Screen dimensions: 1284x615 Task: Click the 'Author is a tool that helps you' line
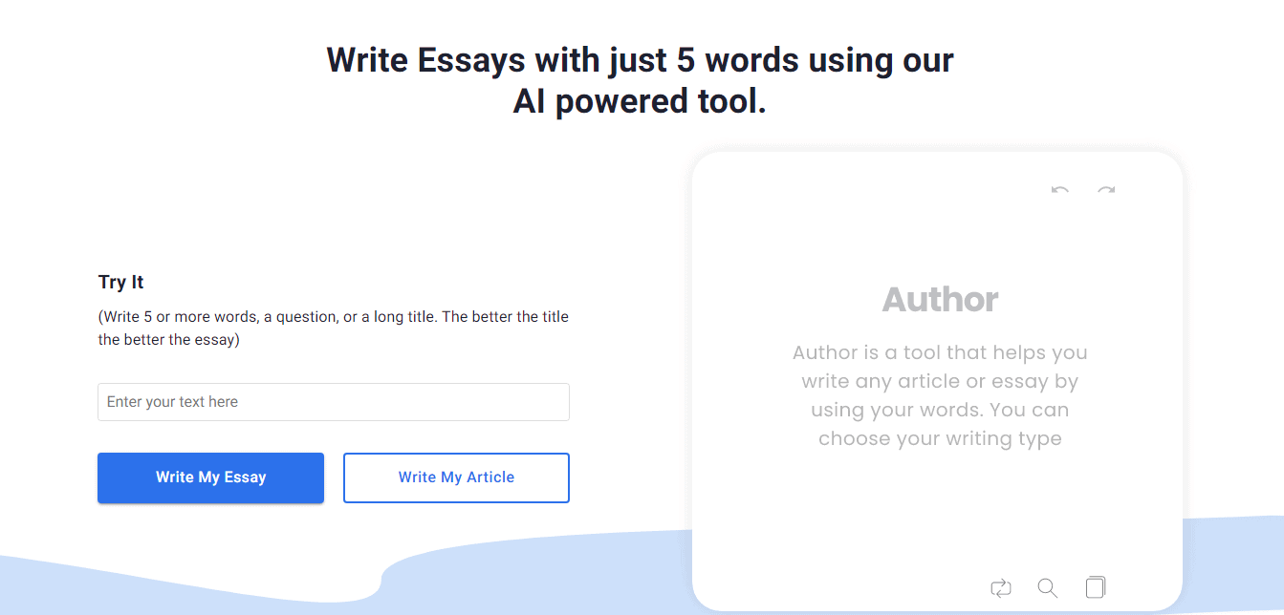coord(940,352)
